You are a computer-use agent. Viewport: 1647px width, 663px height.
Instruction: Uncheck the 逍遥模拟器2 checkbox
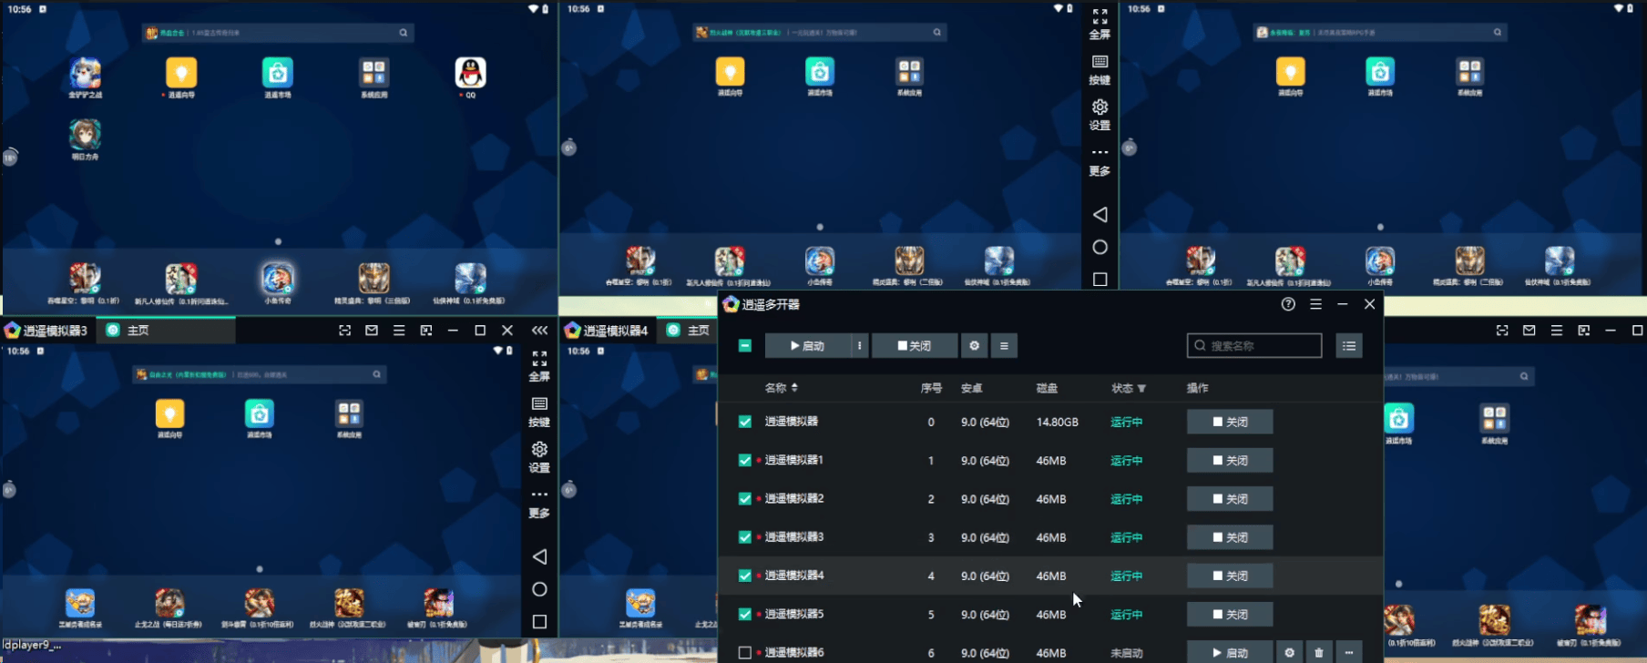(745, 499)
